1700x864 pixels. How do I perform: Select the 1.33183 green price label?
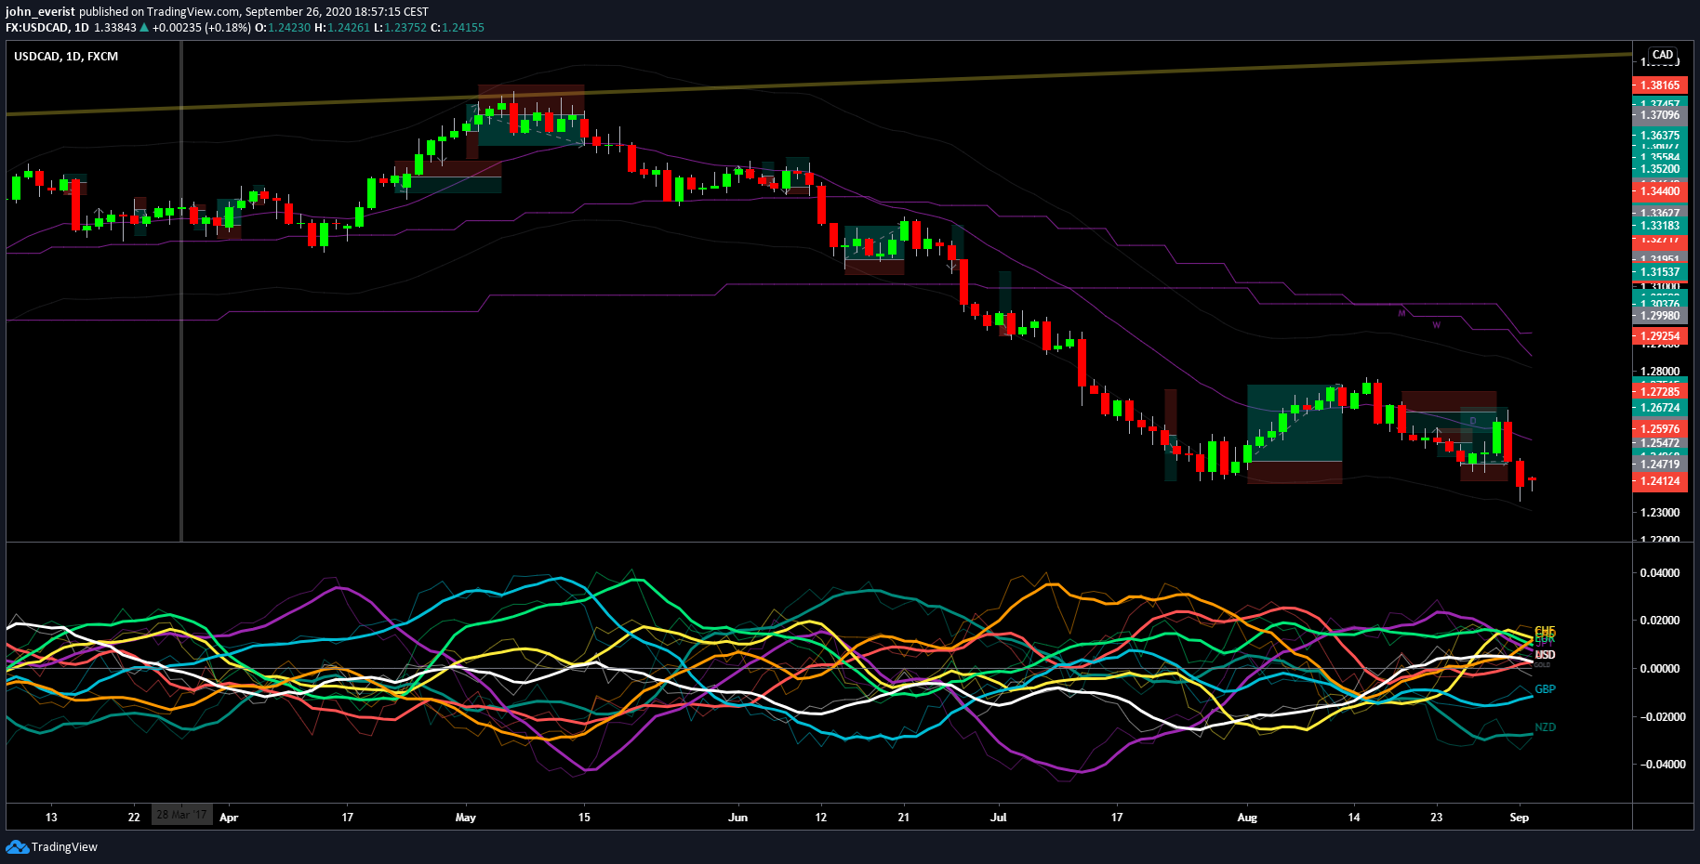1660,226
